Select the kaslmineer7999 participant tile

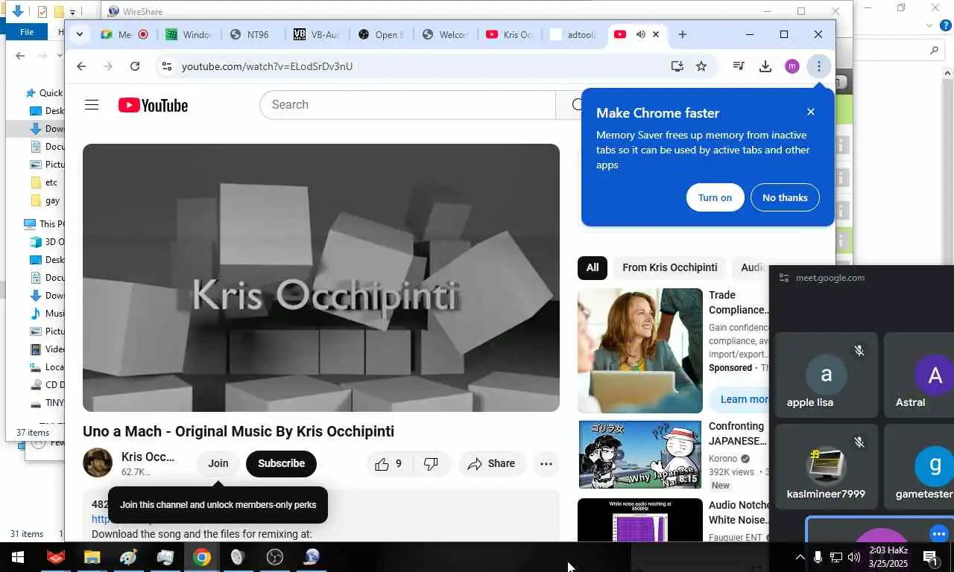coord(827,467)
